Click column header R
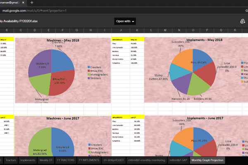The width and height of the screenshot is (248, 165). pyautogui.click(x=235, y=30)
